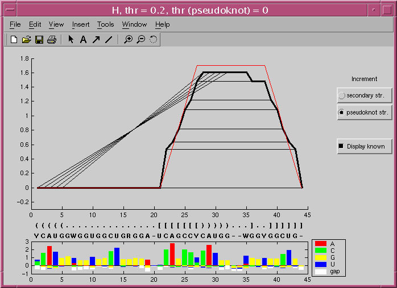Open the File menu
The height and width of the screenshot is (288, 397).
pos(15,24)
